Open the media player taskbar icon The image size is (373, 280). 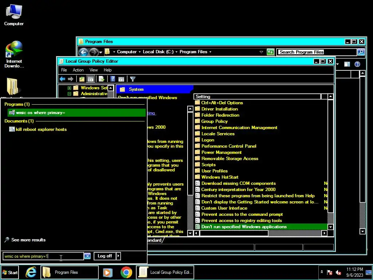107,272
